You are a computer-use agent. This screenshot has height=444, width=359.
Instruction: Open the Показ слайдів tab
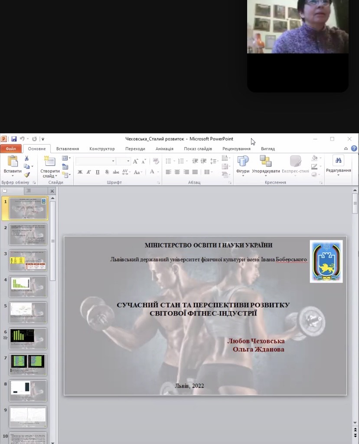(x=198, y=148)
